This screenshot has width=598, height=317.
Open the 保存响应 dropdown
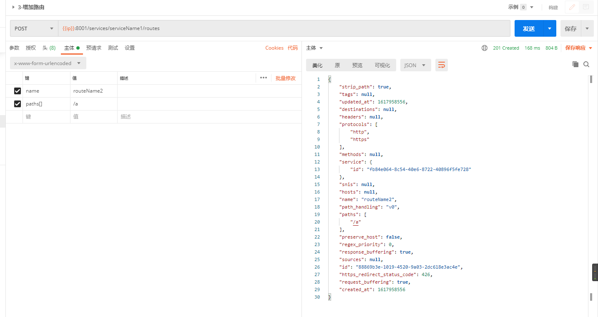tap(579, 48)
